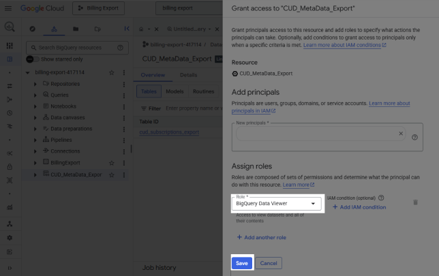Open the cud_subscriptions_export table link
439x276 pixels.
[168, 132]
